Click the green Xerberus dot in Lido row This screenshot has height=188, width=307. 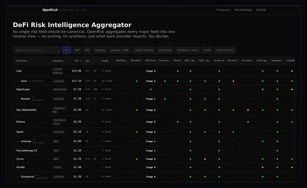tap(219, 71)
